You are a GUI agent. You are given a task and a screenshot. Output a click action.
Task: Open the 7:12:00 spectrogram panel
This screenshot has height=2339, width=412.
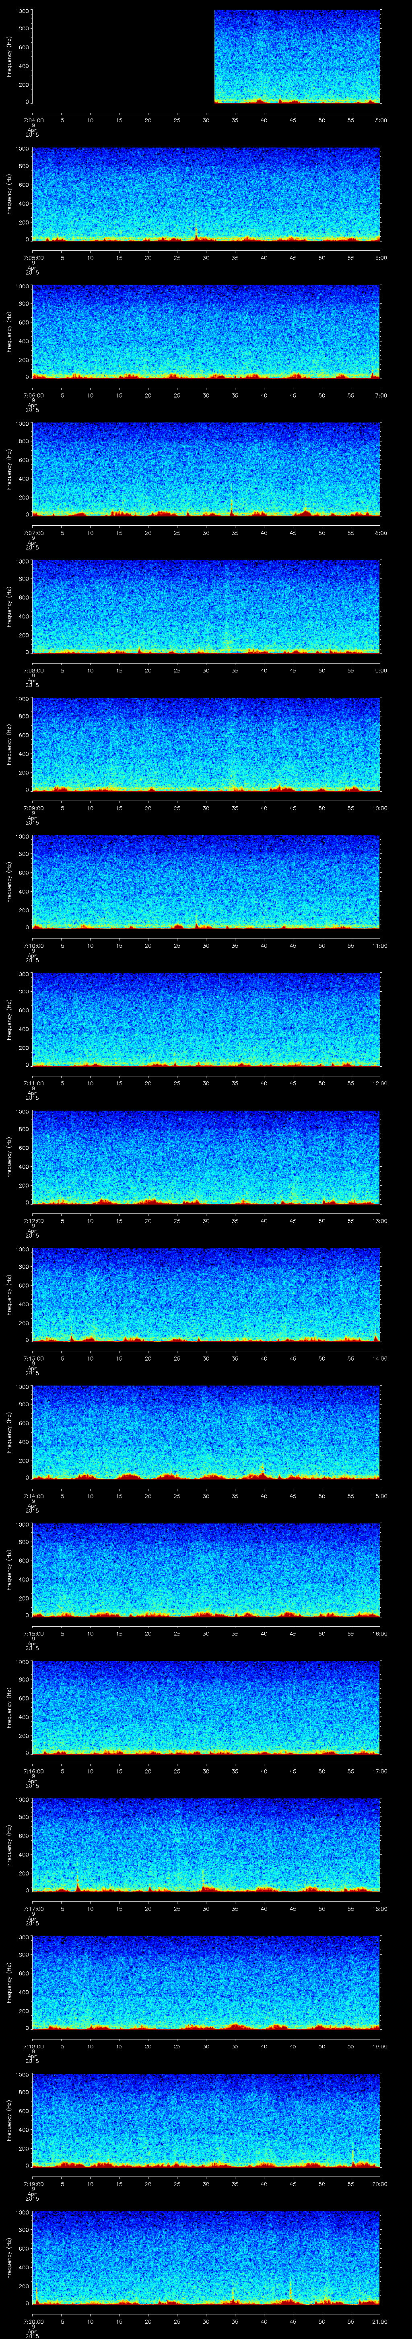click(x=206, y=1157)
